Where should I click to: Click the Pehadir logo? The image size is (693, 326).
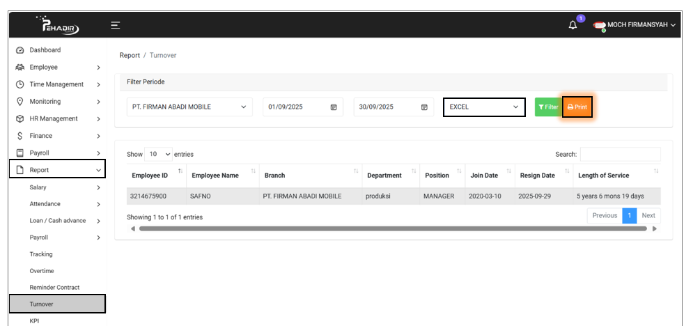point(57,25)
